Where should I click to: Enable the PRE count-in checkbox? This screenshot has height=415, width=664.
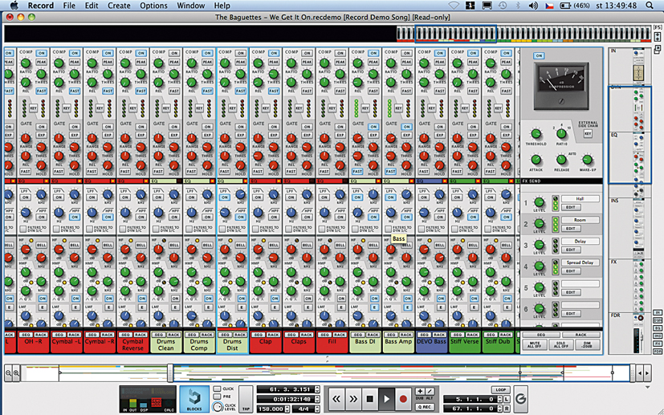[218, 397]
